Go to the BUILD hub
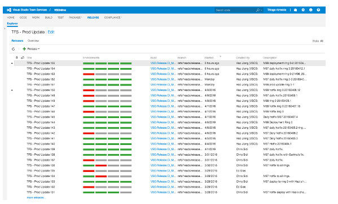This screenshot has height=204, width=338. click(x=49, y=17)
